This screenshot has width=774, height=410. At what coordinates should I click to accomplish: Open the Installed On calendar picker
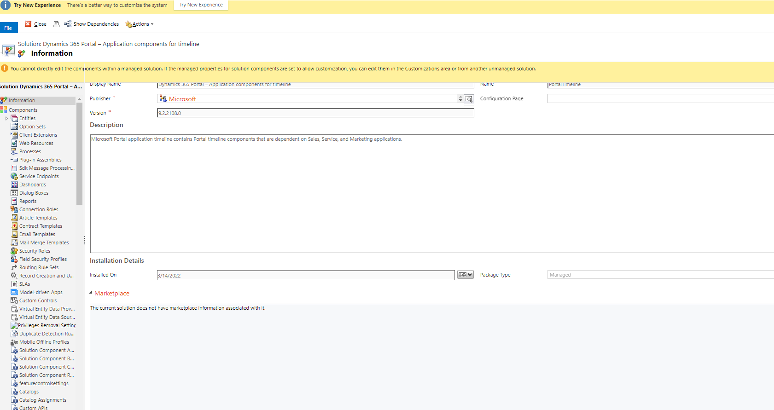tap(466, 275)
